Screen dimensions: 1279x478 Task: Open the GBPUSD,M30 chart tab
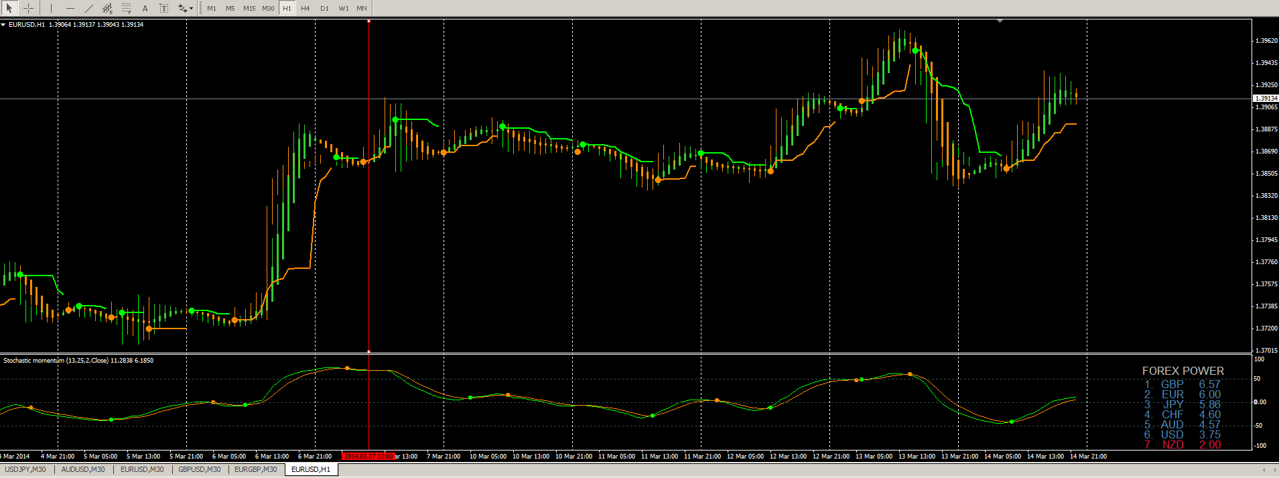pyautogui.click(x=200, y=469)
